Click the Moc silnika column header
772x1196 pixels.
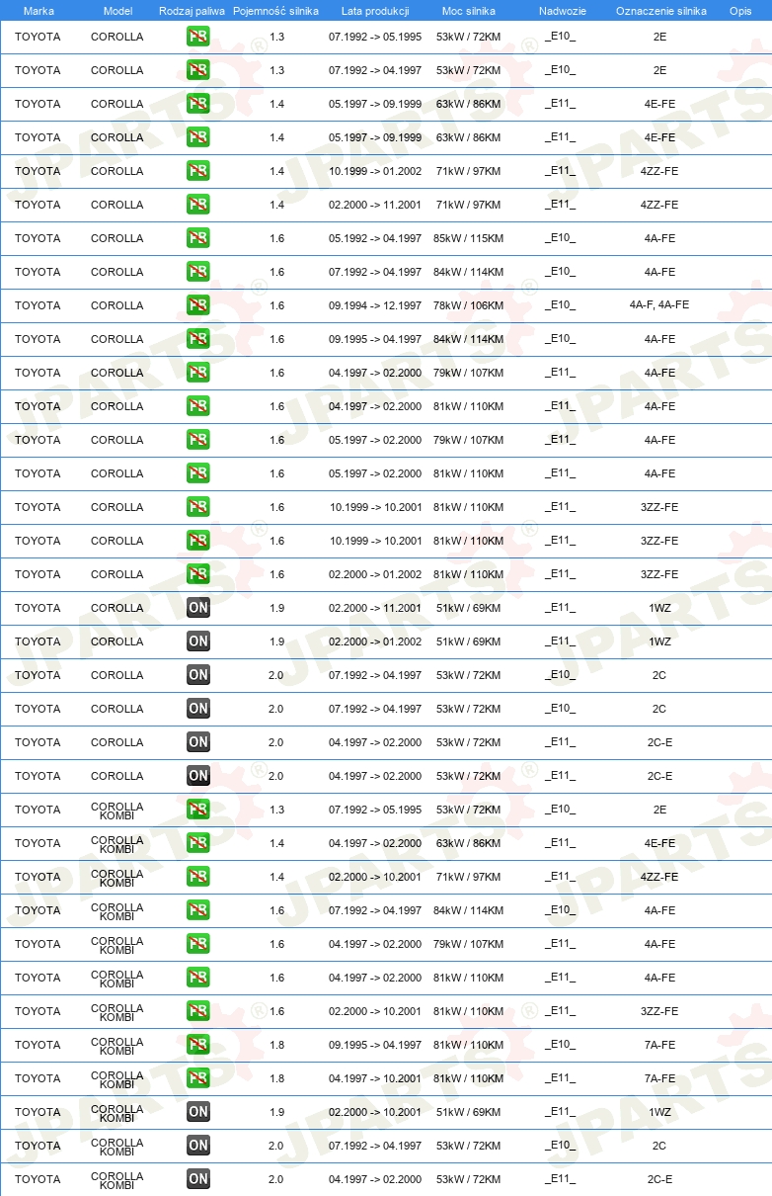pos(469,11)
